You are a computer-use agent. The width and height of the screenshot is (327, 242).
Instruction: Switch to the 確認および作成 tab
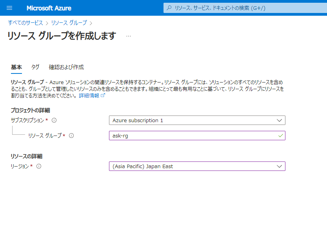point(66,67)
